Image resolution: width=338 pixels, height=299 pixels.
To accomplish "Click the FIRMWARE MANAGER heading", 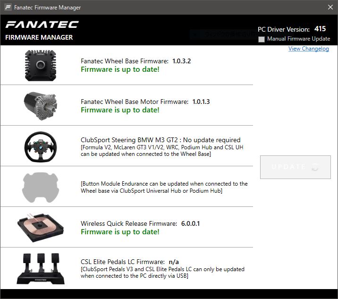I will (39, 37).
